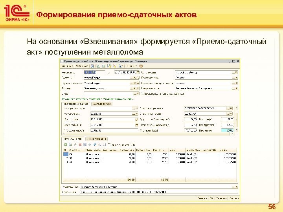Open the Печать dropdown at the bottom

(202, 198)
